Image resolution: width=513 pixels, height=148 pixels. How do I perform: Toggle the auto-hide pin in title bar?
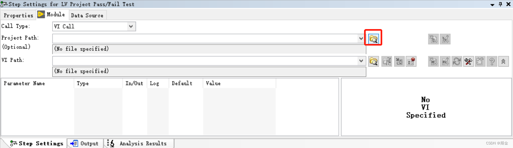[500, 4]
